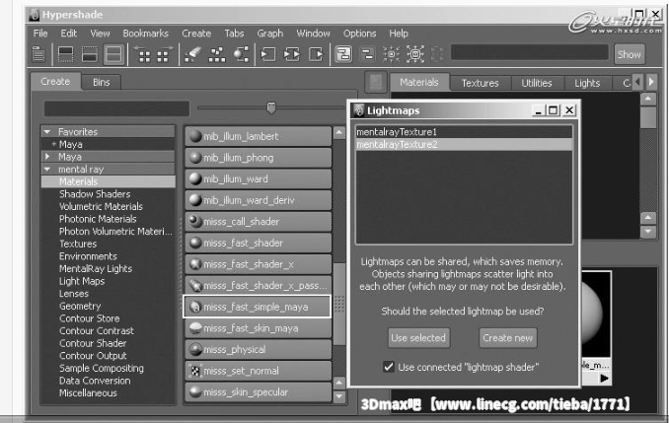Open the File menu
Image resolution: width=669 pixels, height=423 pixels.
coord(40,34)
